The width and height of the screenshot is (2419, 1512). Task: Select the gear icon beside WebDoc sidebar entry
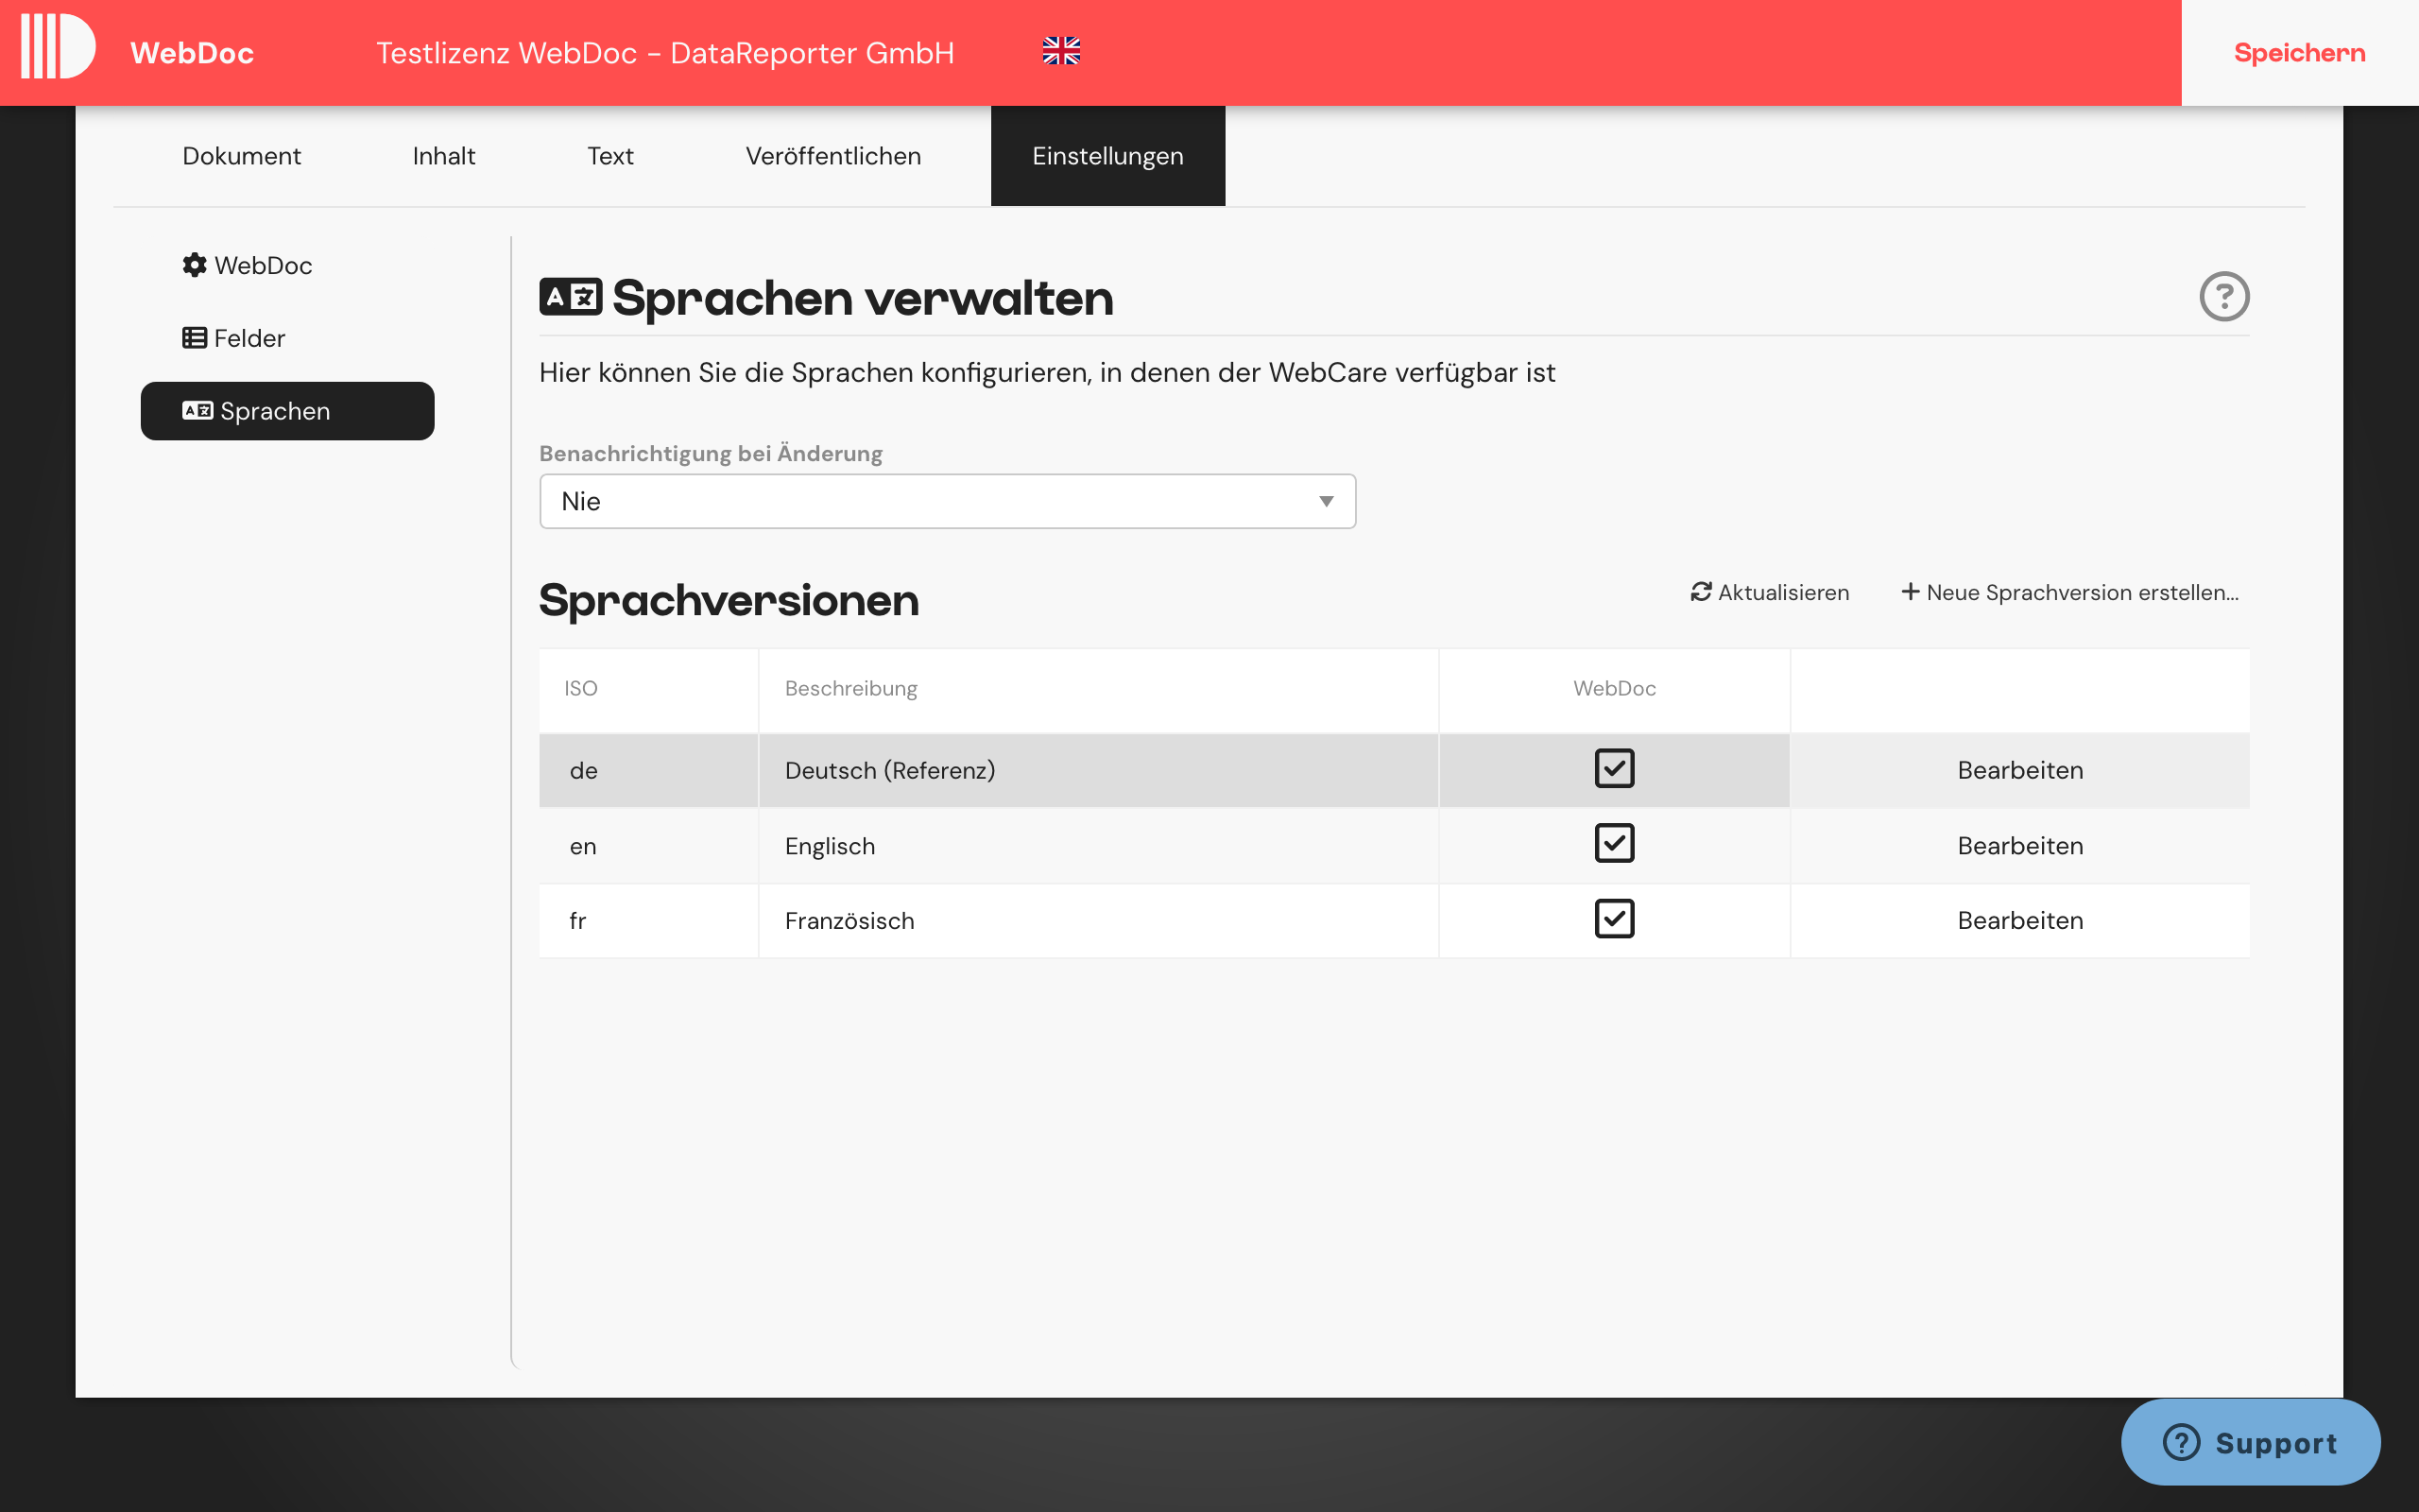[194, 265]
